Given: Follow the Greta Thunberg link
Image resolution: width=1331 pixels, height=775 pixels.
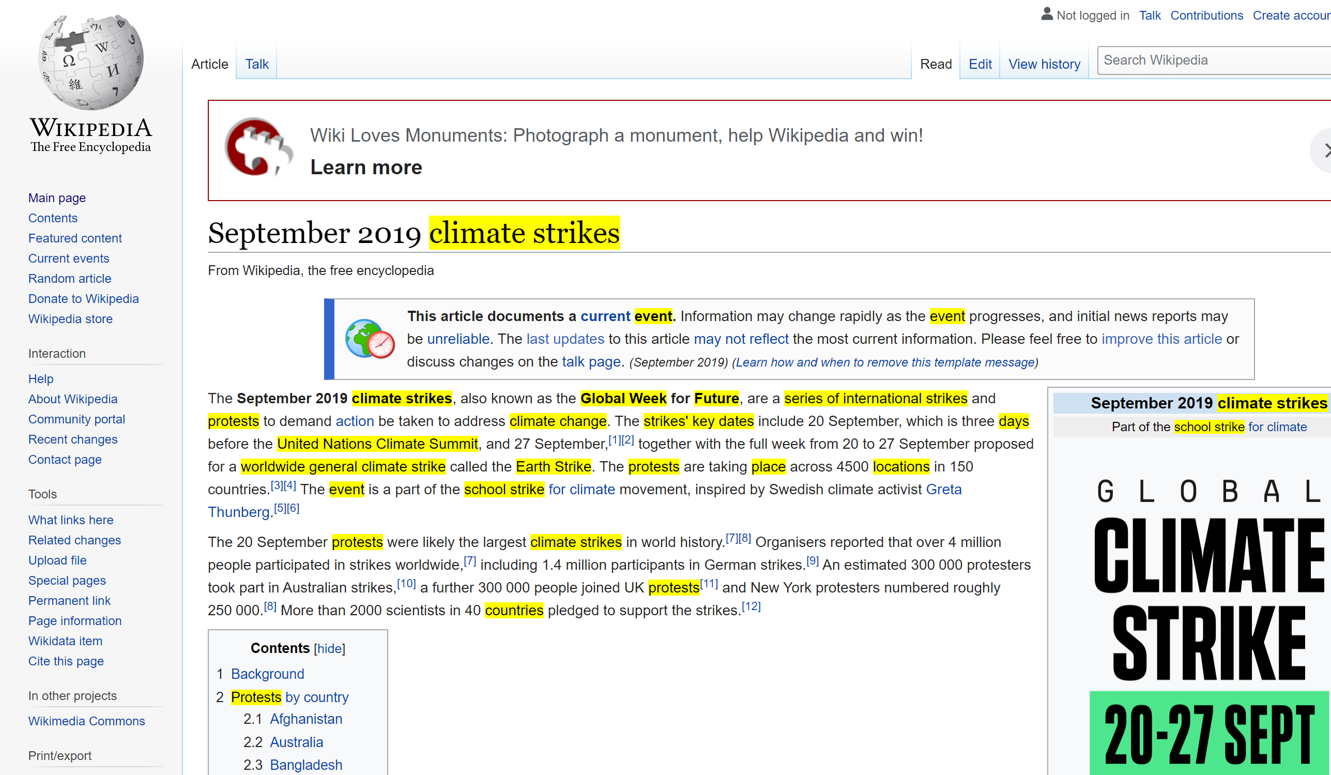Looking at the screenshot, I should click(943, 489).
